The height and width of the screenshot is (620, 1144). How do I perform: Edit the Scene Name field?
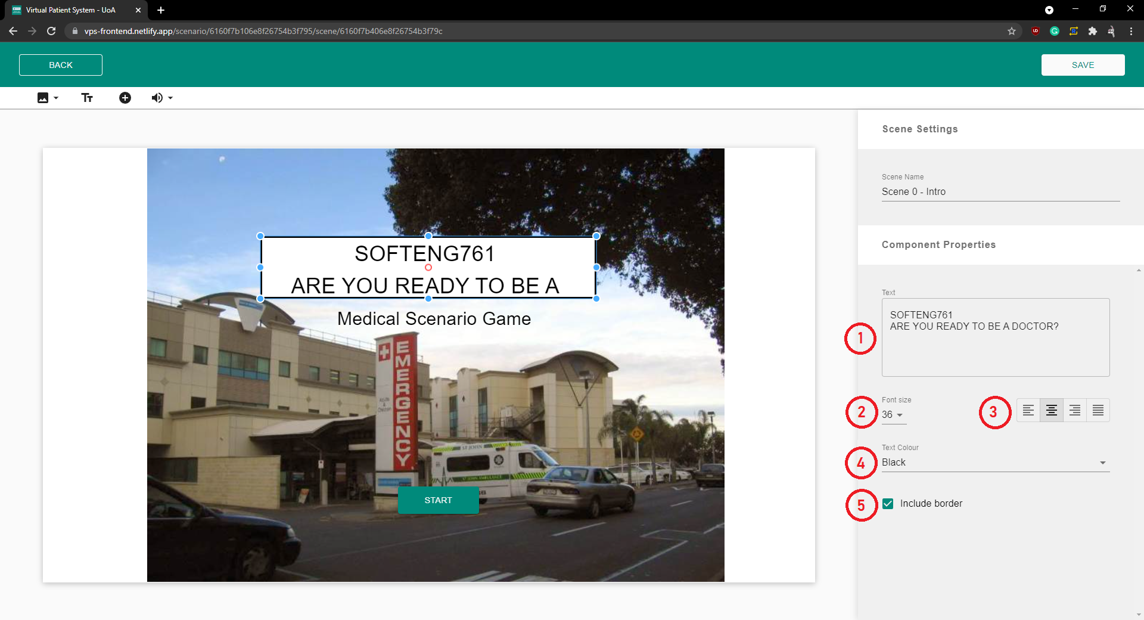tap(1000, 191)
